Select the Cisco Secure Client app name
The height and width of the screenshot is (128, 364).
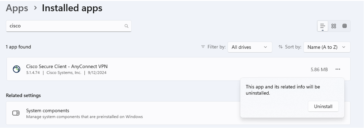67,67
